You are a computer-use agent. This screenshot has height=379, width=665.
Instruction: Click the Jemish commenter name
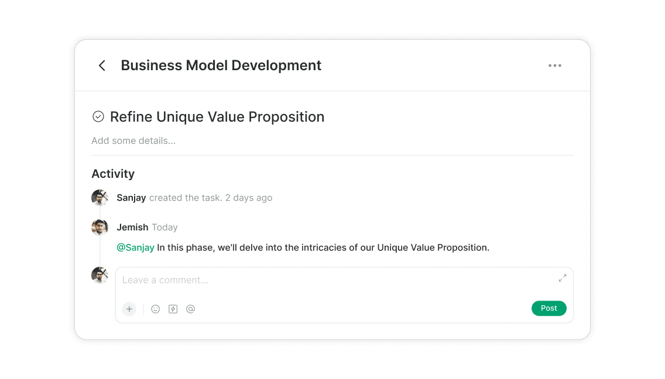tap(132, 228)
